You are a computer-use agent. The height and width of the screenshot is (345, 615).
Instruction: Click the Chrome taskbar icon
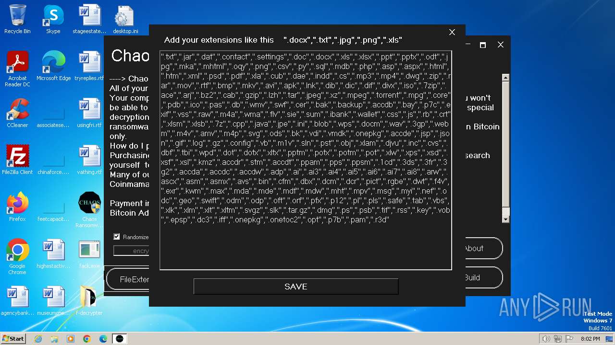(x=87, y=339)
